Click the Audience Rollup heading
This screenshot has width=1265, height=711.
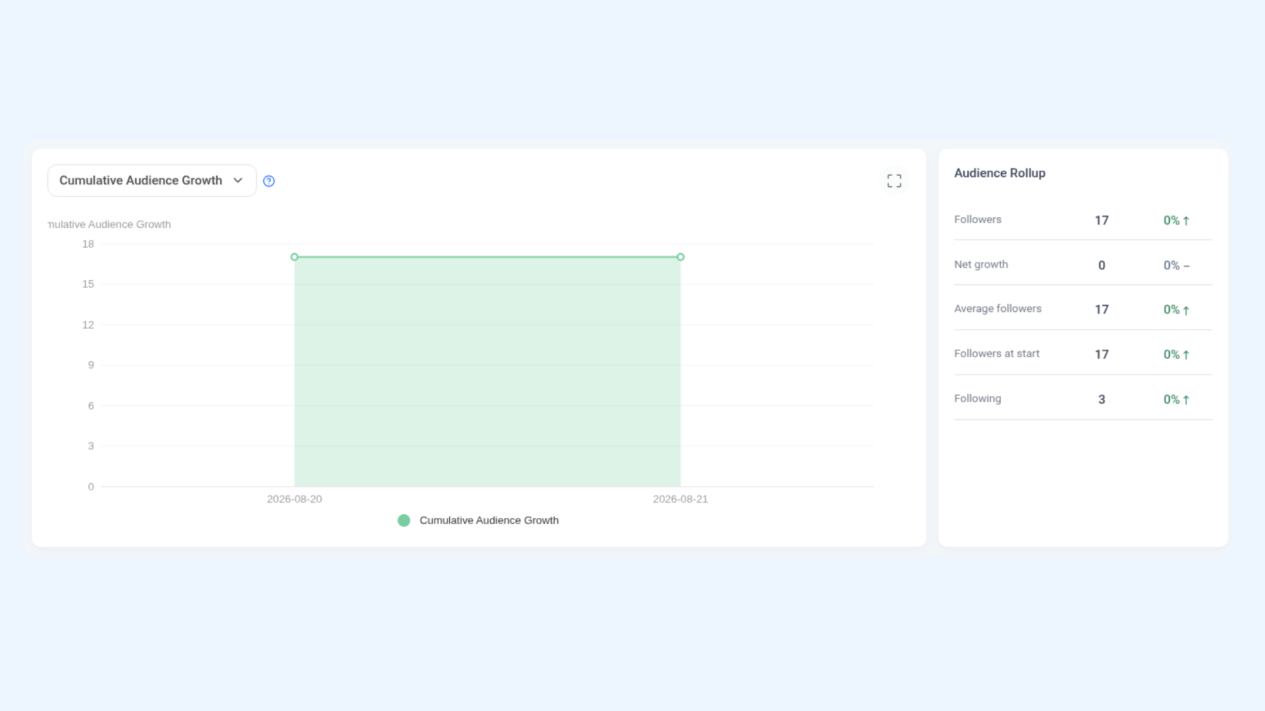(x=999, y=173)
